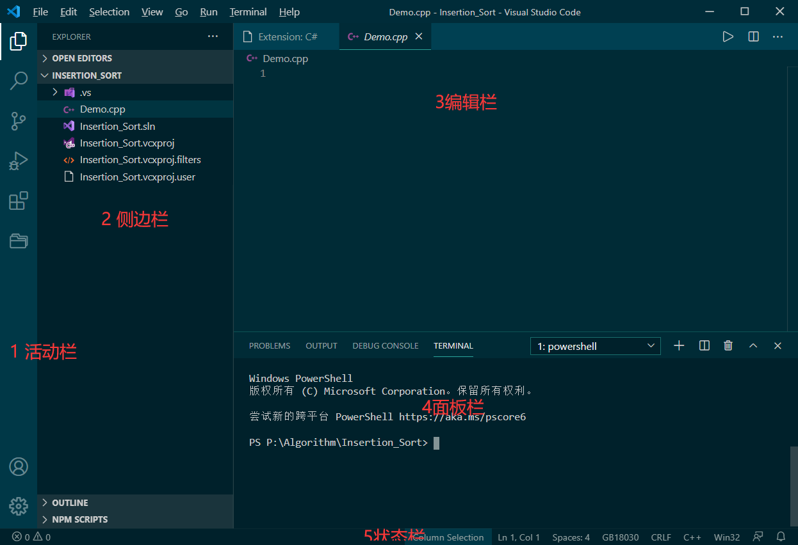Open the Accounts menu icon

pos(19,467)
